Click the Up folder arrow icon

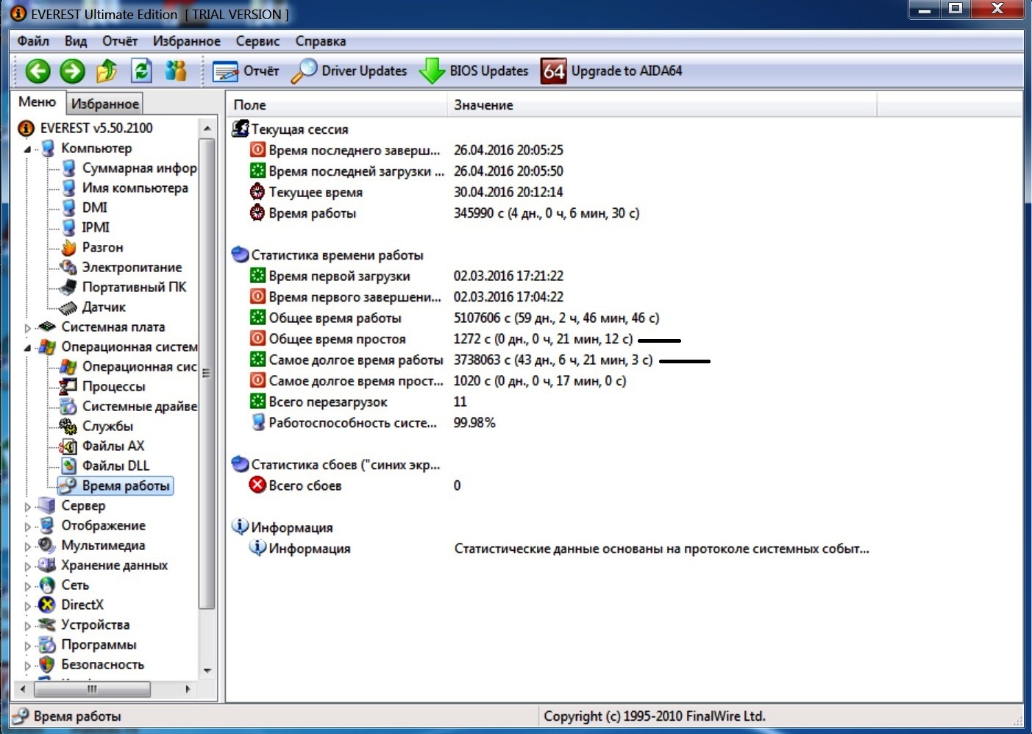[107, 71]
